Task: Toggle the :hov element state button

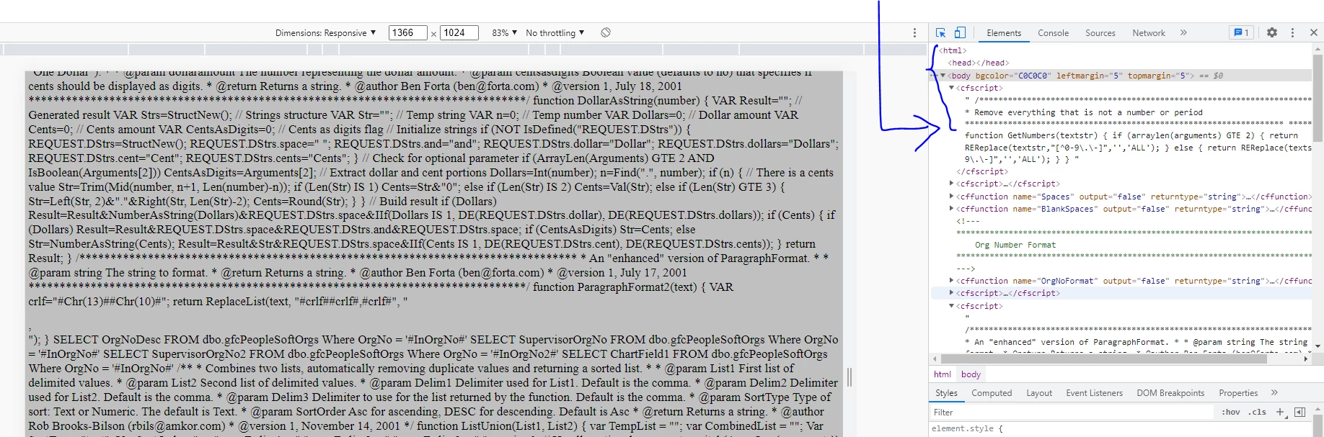Action: click(1230, 413)
